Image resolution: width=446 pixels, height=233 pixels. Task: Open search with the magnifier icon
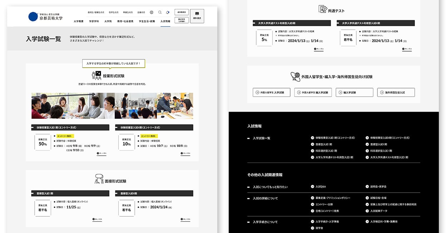coord(160,12)
